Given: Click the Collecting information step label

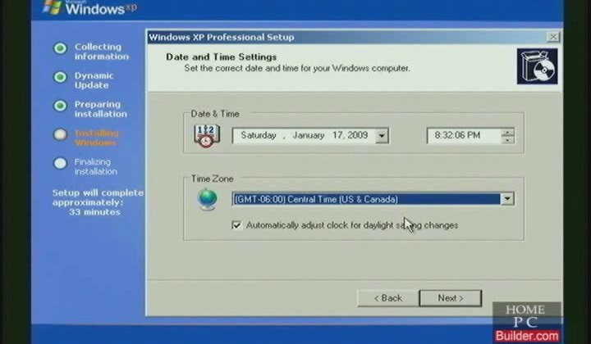Looking at the screenshot, I should (102, 52).
